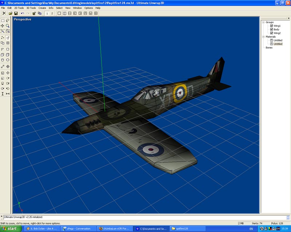291x232 pixels.
Task: Toggle the Body group checkbox
Action: point(271,29)
